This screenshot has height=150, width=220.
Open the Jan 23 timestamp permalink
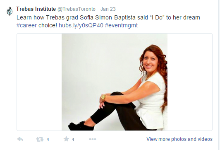pyautogui.click(x=108, y=9)
